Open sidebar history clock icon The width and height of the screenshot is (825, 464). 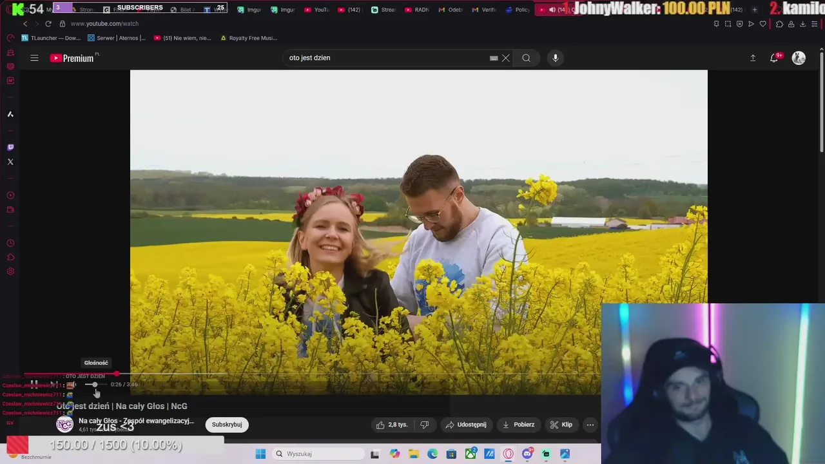[x=10, y=243]
